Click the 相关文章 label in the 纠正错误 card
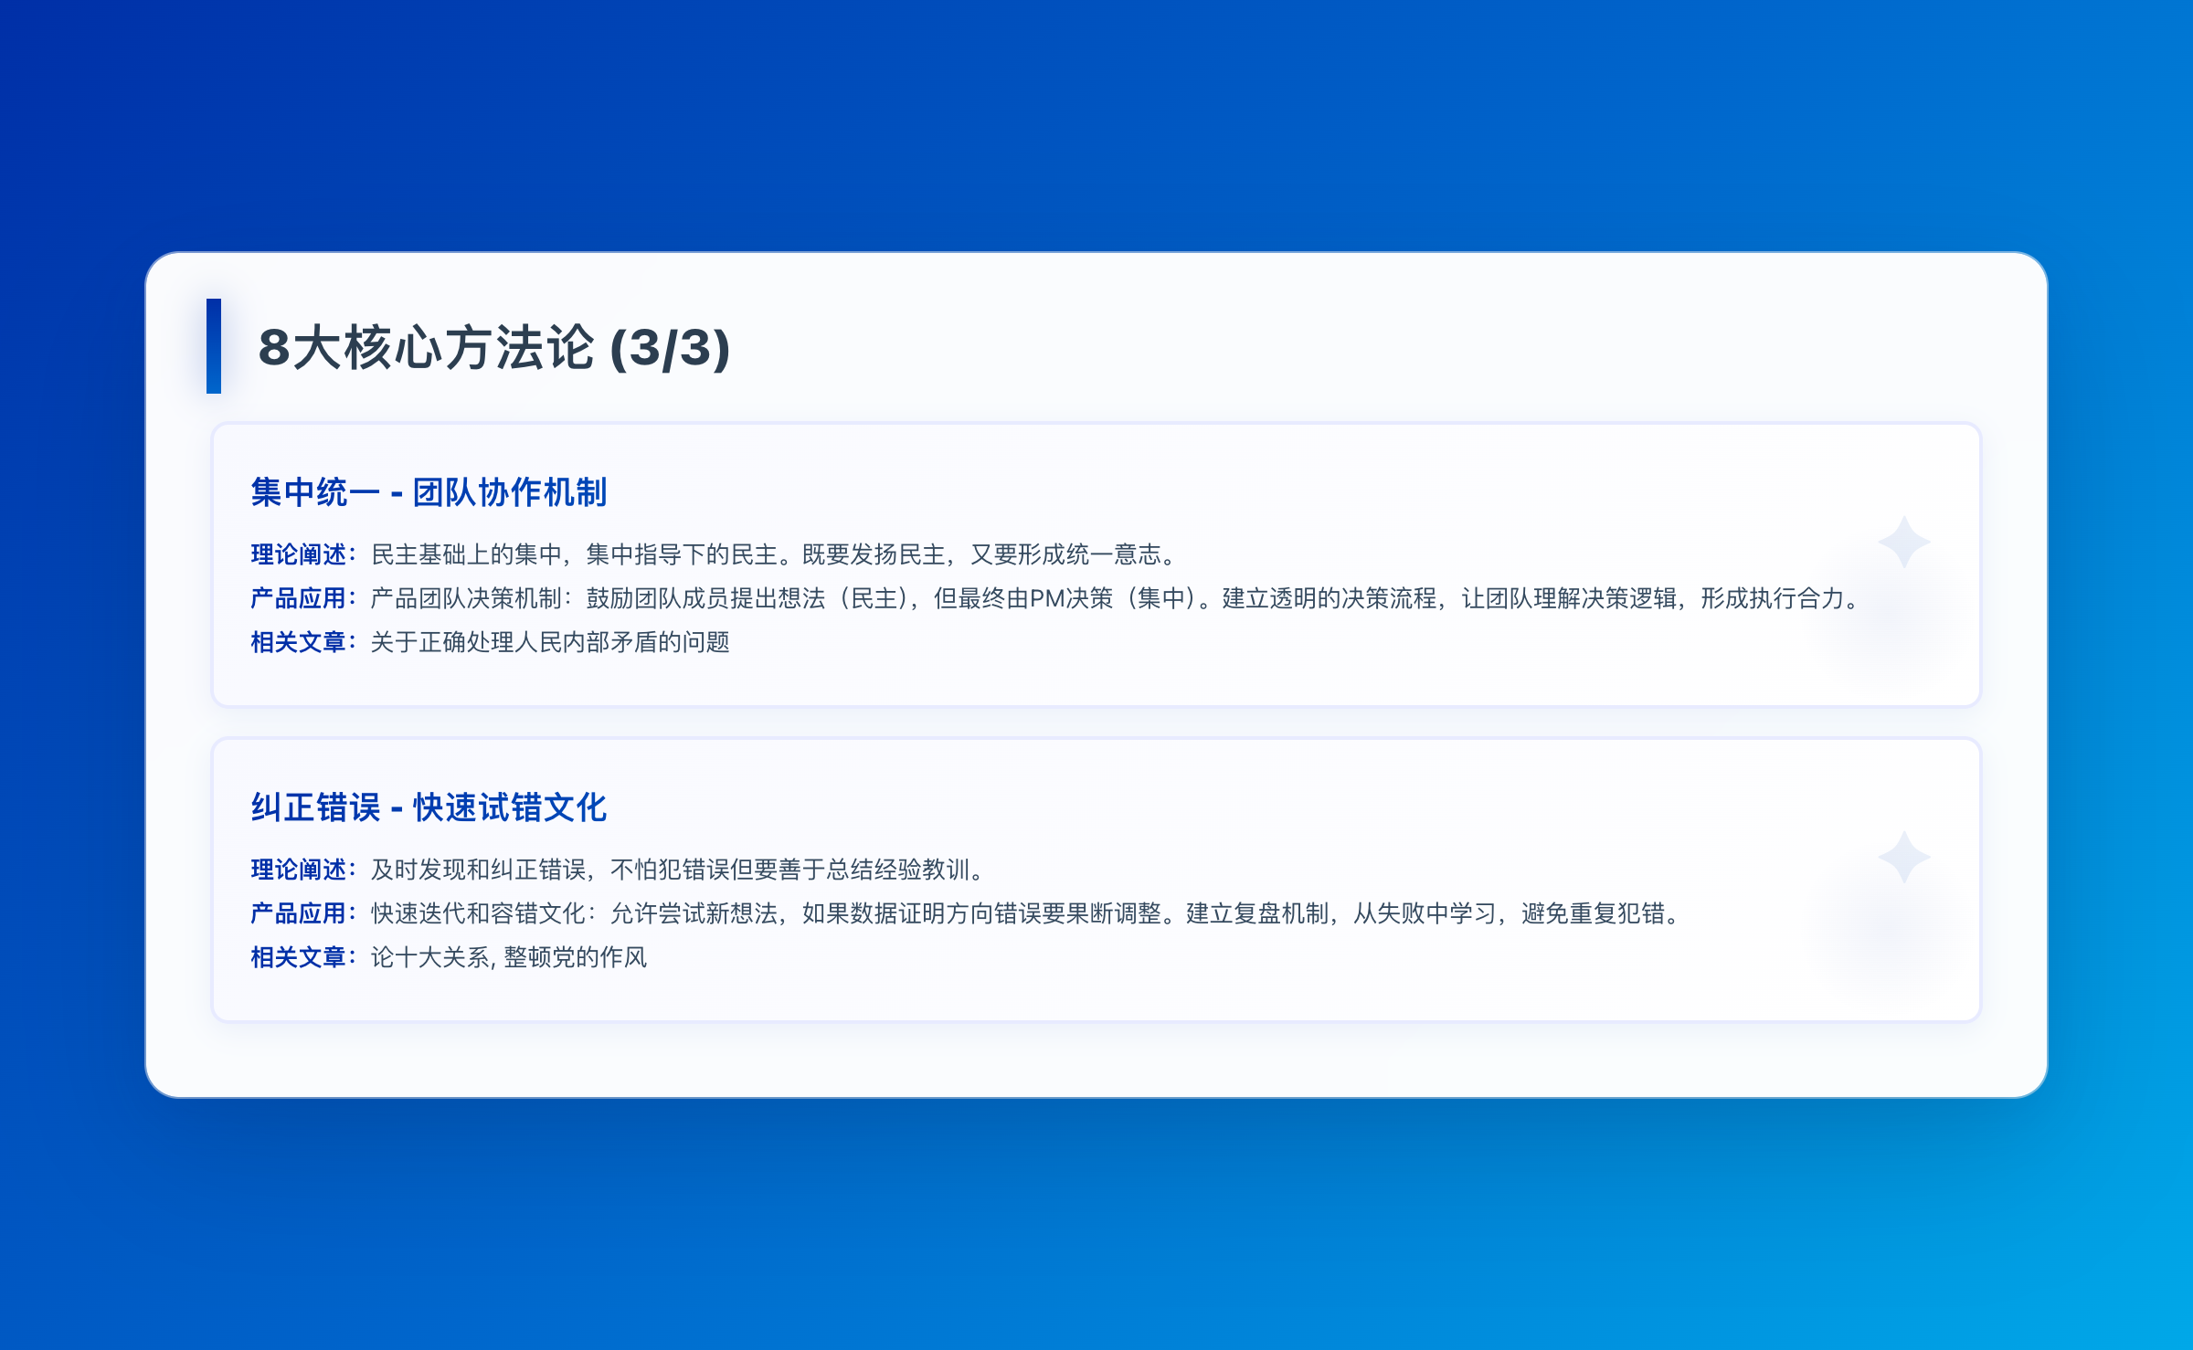Screen dimensions: 2193x1350 pyautogui.click(x=299, y=957)
